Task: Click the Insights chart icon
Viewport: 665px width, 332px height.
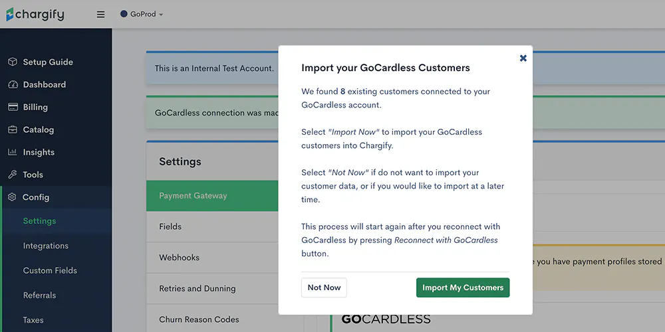Action: pos(13,152)
